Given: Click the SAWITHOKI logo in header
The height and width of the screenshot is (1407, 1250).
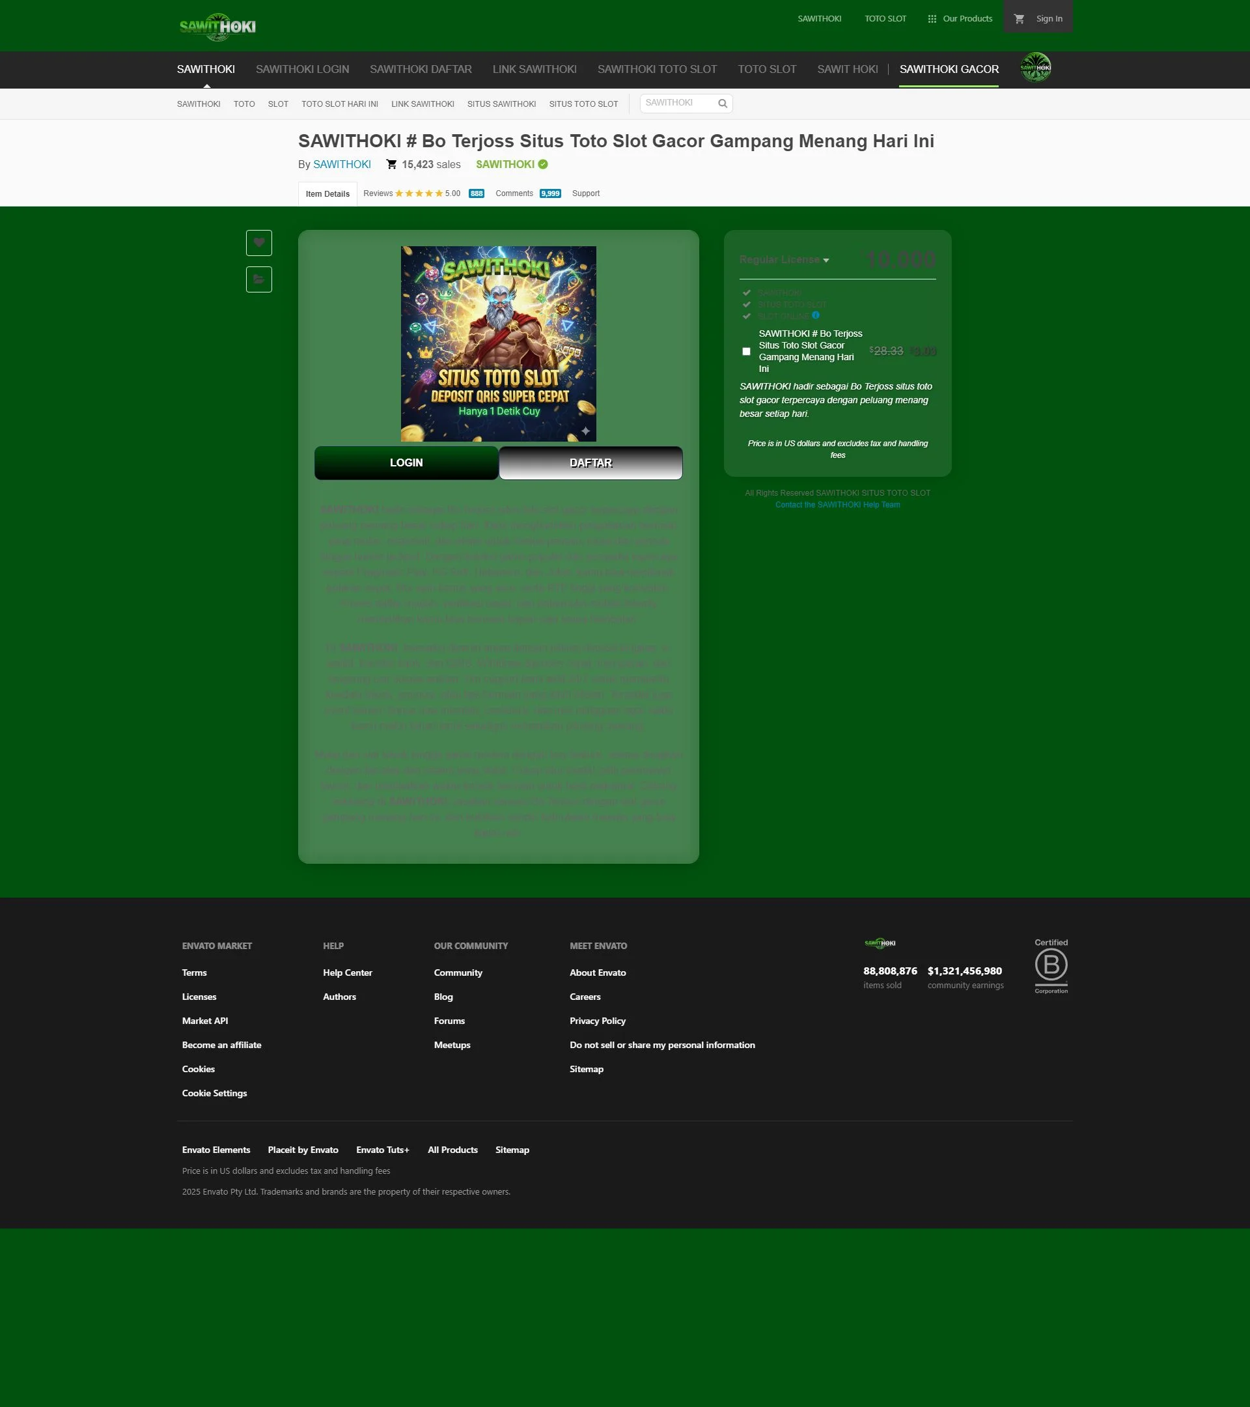Looking at the screenshot, I should pyautogui.click(x=217, y=27).
